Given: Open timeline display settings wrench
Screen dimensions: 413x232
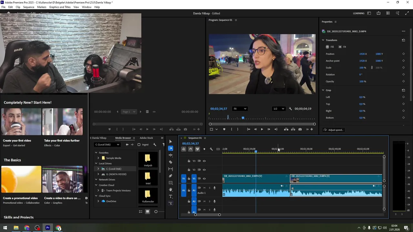Looking at the screenshot, I should coord(211,149).
